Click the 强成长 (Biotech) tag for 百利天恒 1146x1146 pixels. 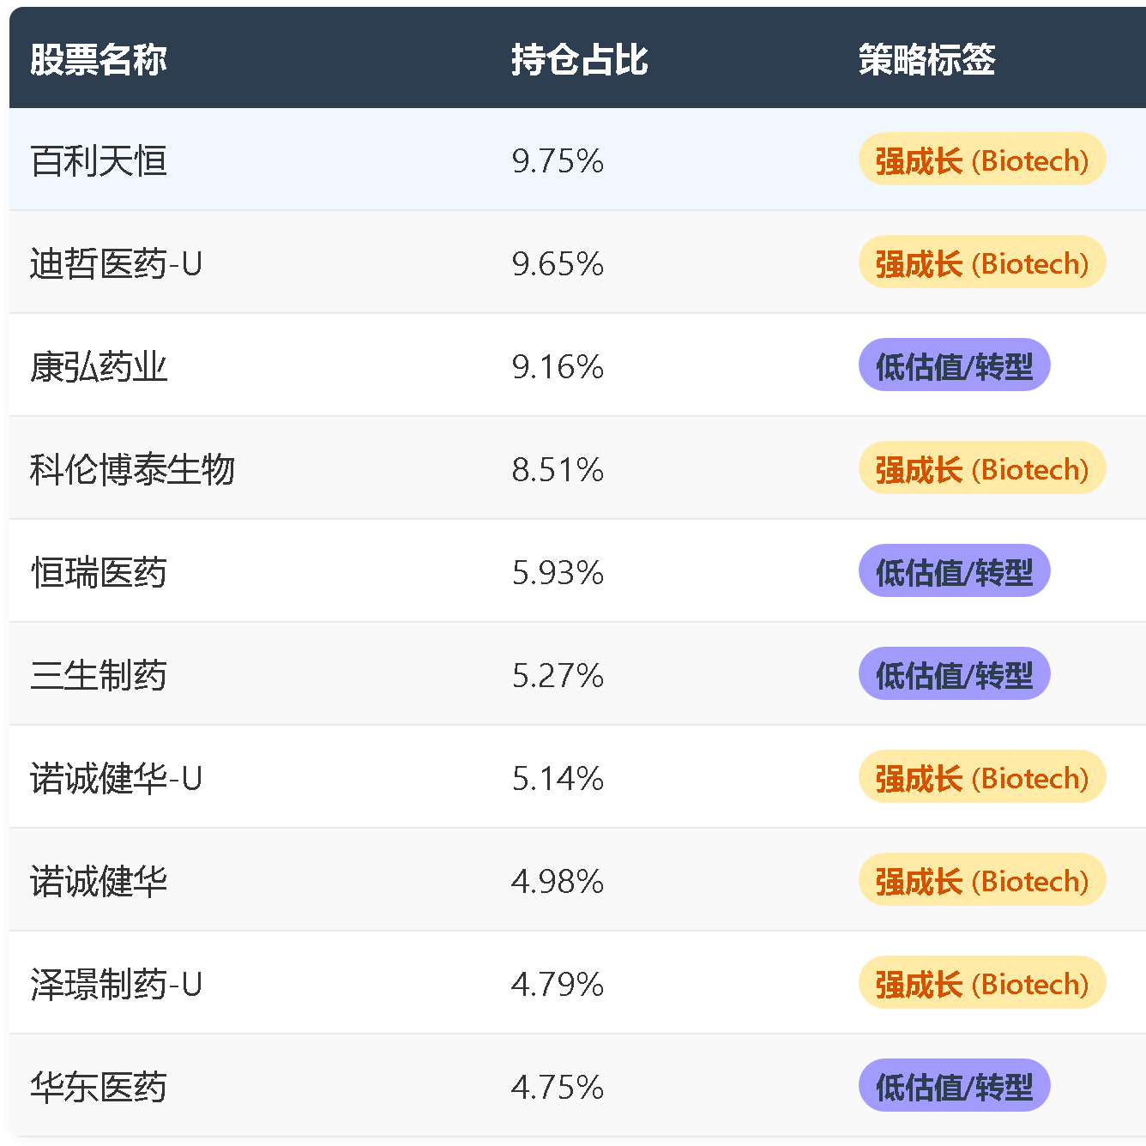click(981, 160)
